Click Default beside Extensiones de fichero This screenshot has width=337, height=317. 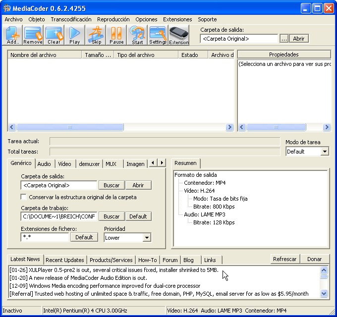click(84, 237)
